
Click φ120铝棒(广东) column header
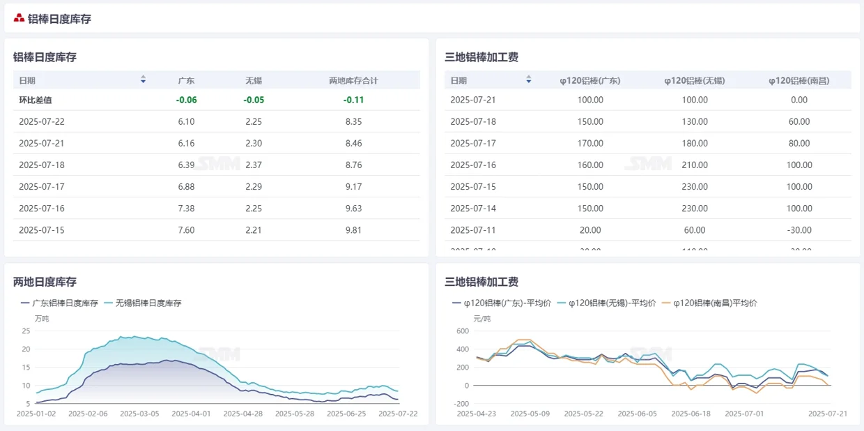pos(589,80)
